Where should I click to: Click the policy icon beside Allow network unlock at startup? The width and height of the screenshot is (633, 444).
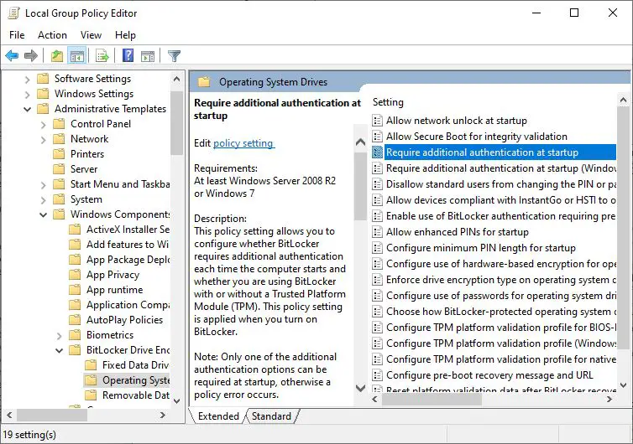[377, 121]
